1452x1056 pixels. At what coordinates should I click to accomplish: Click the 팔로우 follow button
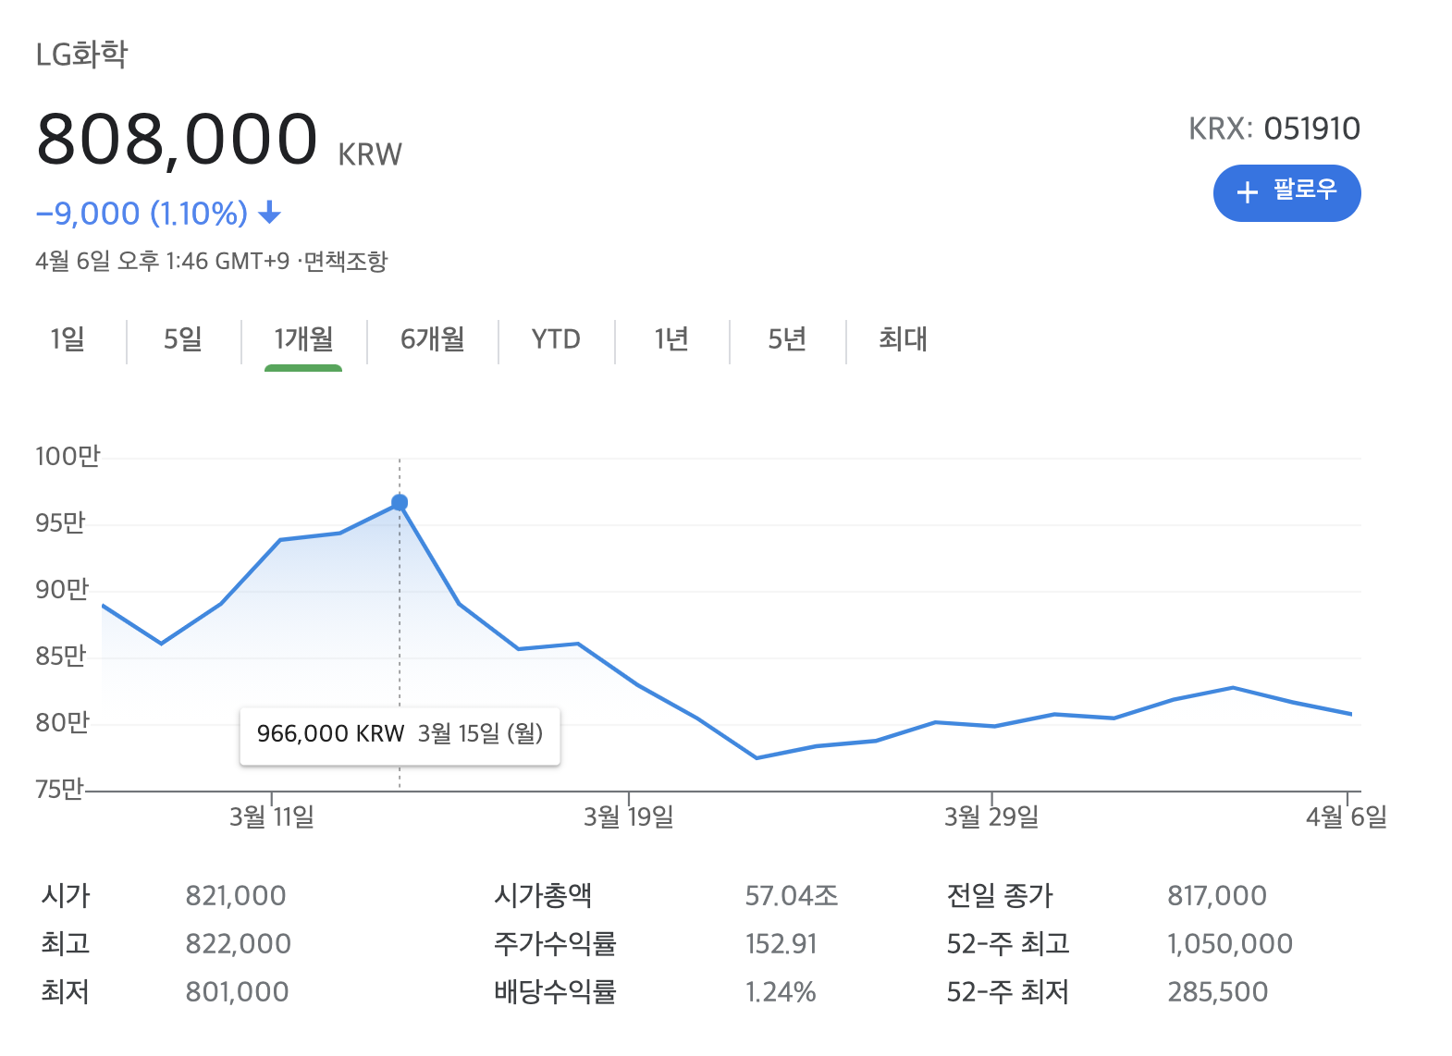(1286, 193)
